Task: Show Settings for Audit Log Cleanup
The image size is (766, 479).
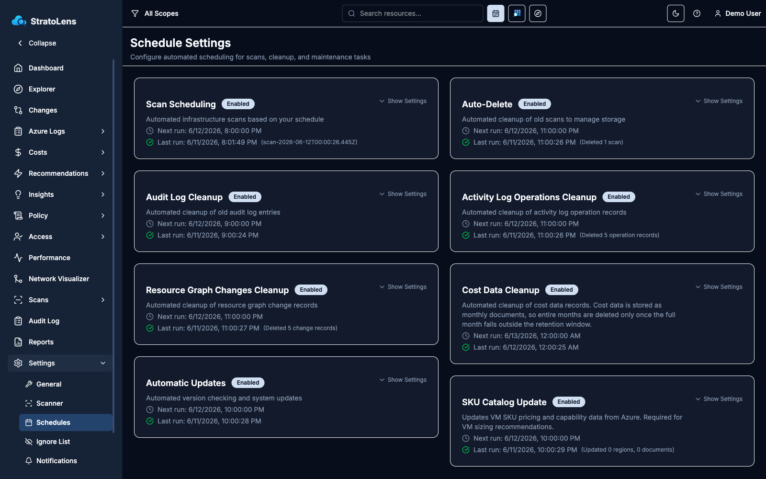Action: [403, 194]
